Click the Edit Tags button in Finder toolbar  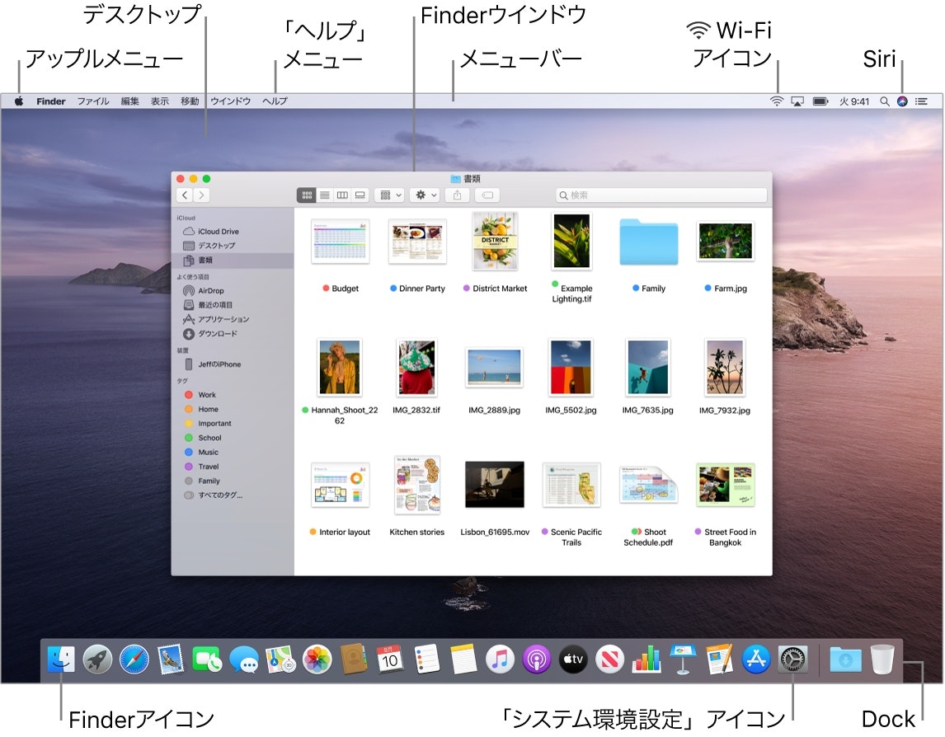[x=487, y=195]
